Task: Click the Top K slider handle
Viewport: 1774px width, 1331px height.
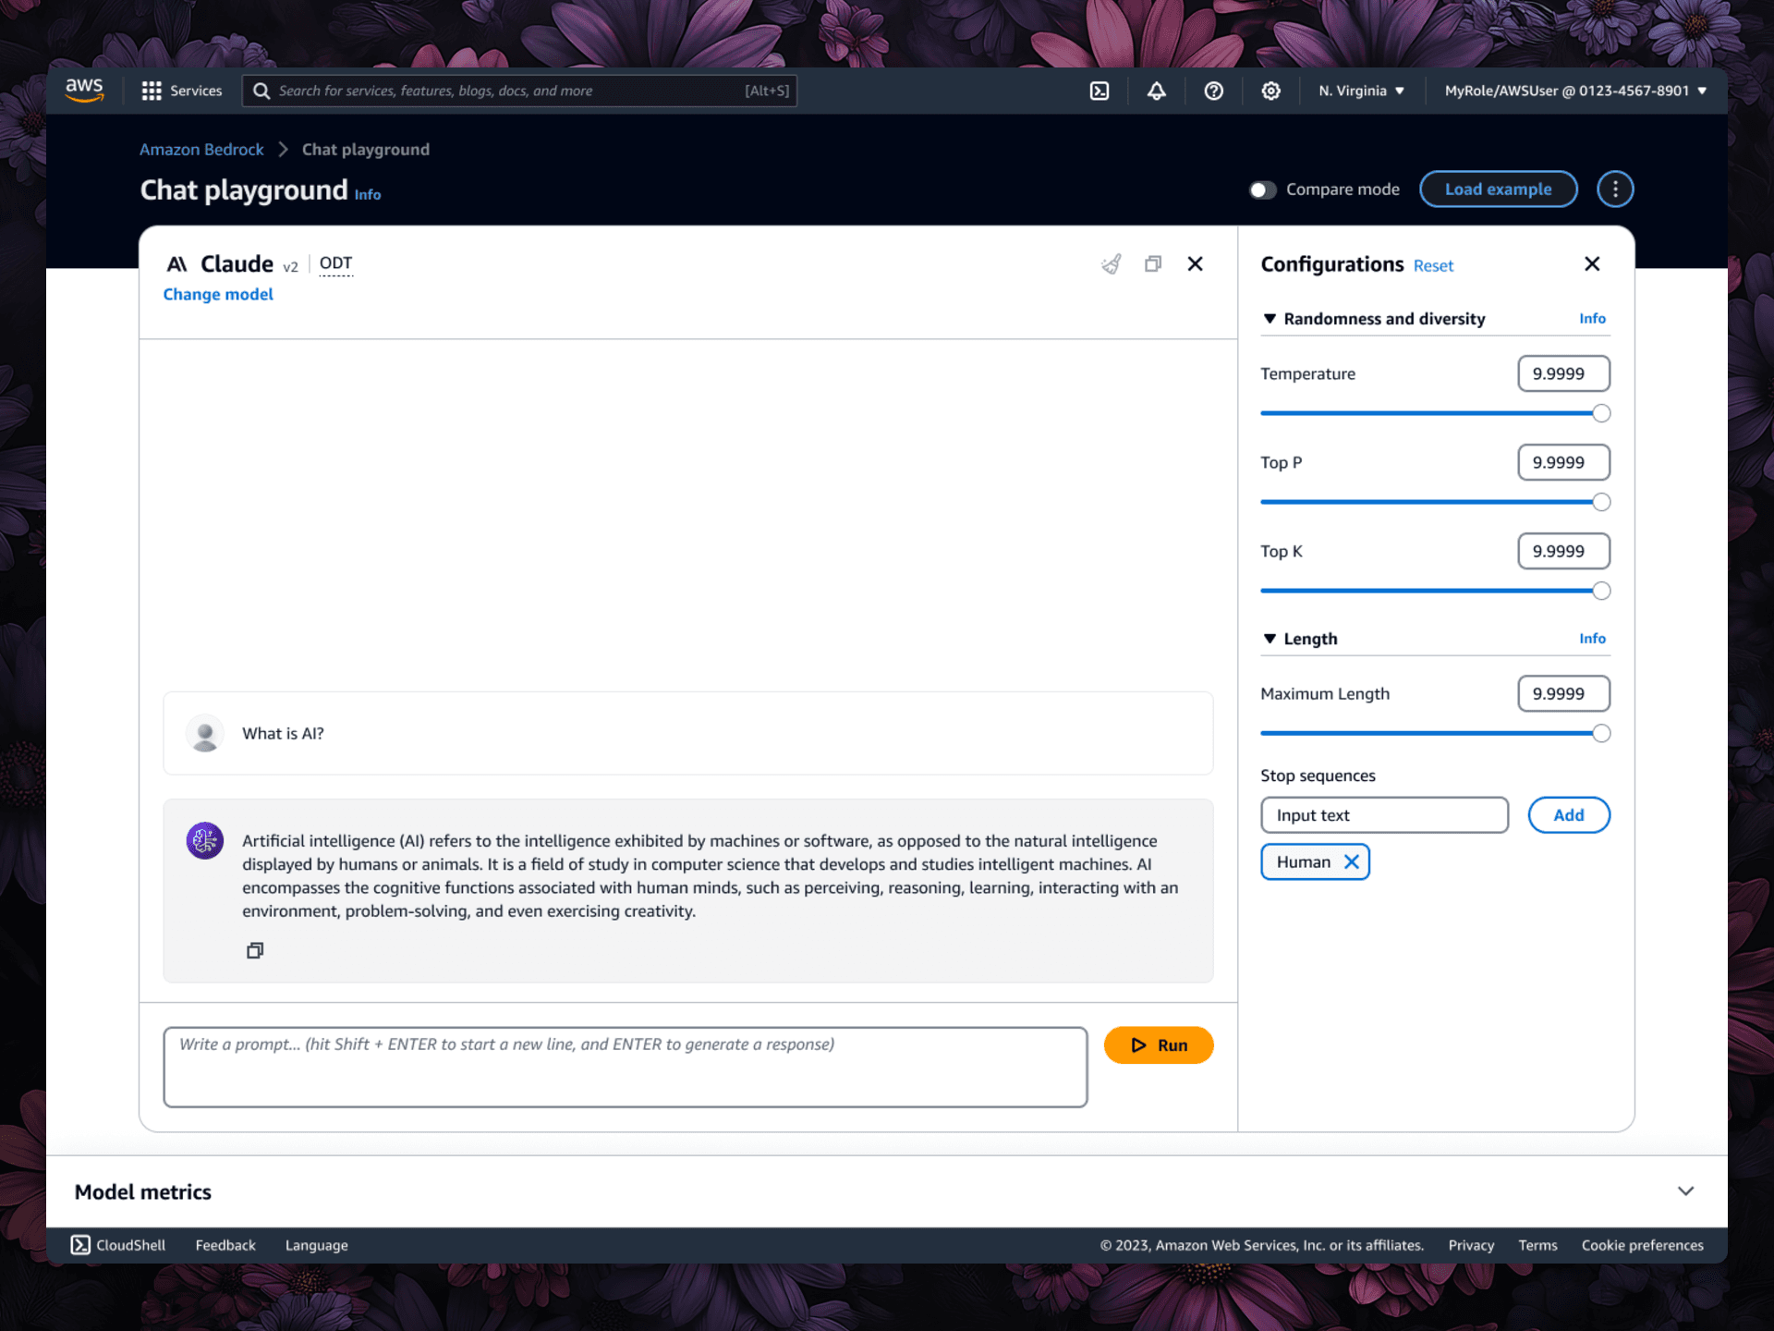Action: (1601, 591)
